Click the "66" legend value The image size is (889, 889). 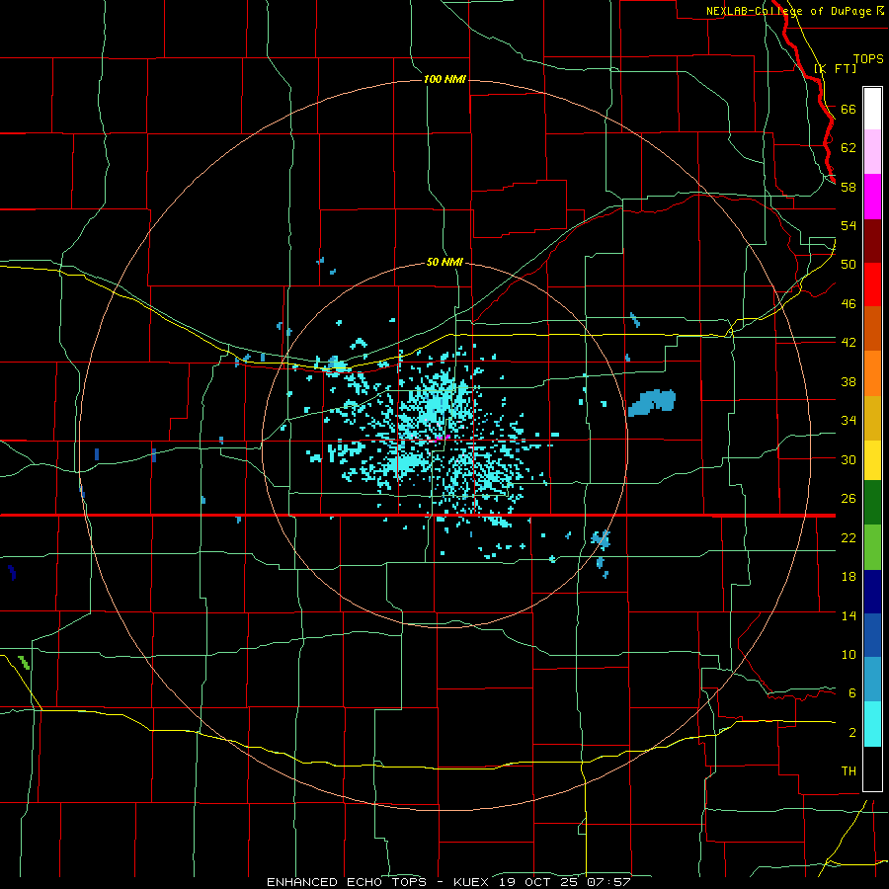[849, 109]
